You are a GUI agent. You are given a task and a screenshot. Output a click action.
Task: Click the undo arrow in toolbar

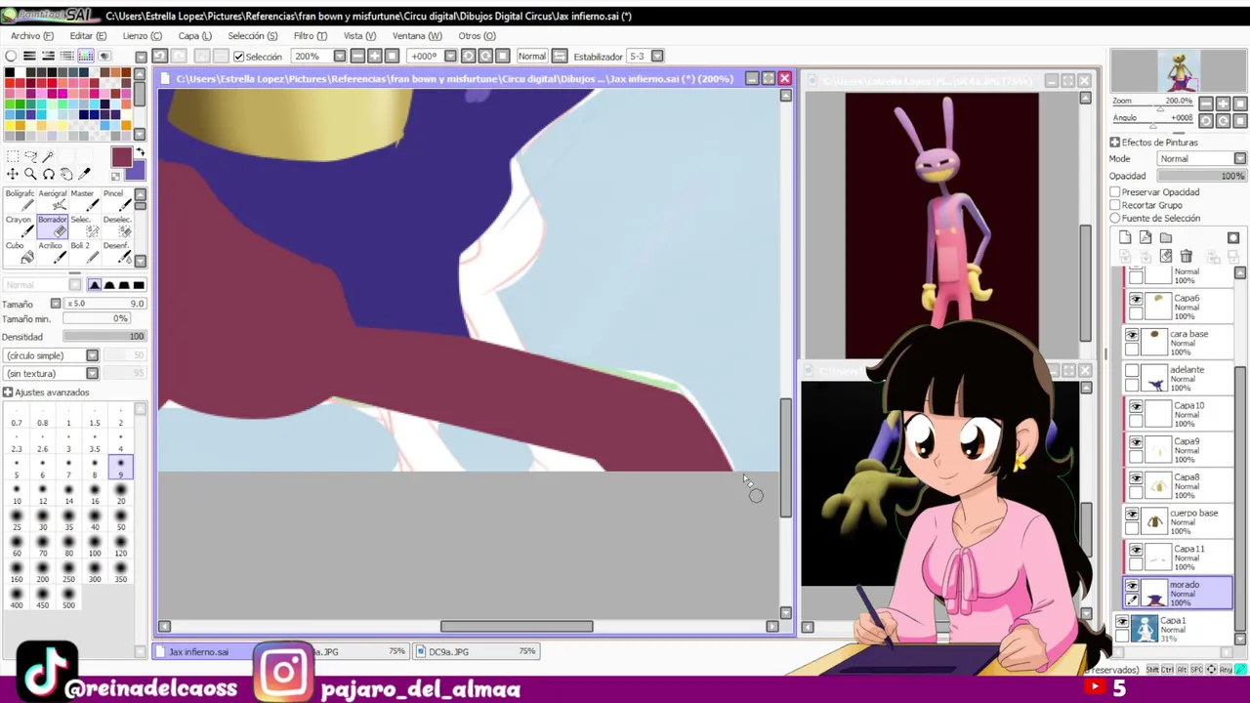coord(160,56)
